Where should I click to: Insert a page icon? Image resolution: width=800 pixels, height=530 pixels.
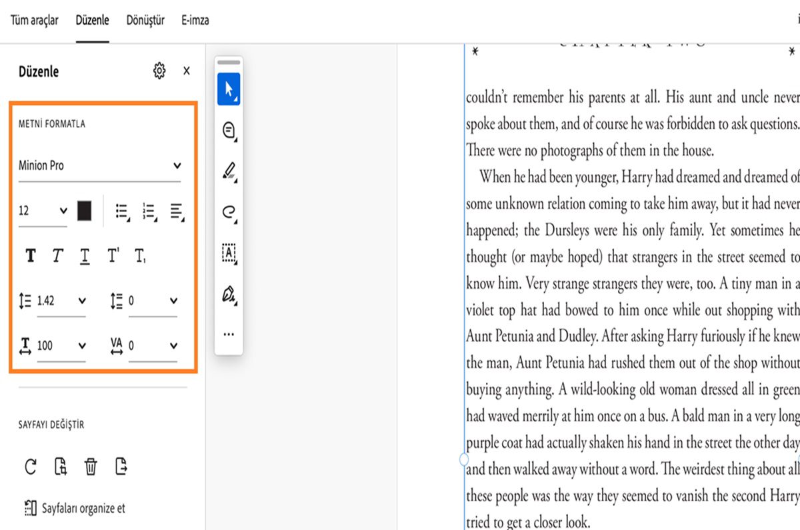(x=61, y=467)
